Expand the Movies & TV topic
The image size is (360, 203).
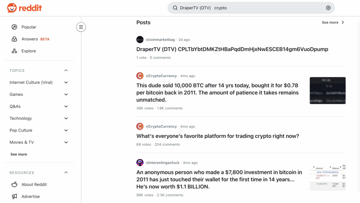point(66,142)
